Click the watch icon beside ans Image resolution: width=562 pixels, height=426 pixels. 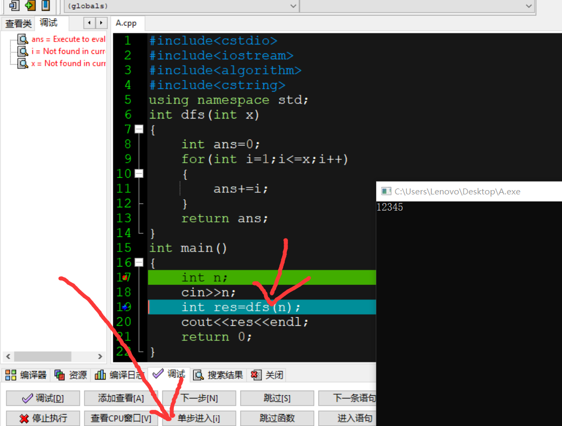[x=23, y=39]
